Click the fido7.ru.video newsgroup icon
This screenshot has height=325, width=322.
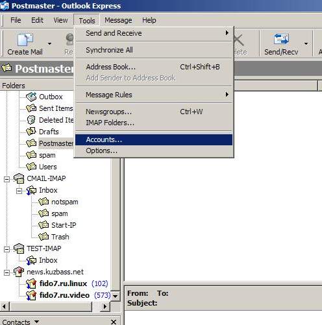pyautogui.click(x=31, y=295)
